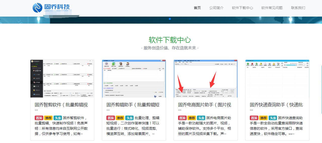The height and width of the screenshot is (143, 322).
Task: Click the 固乔智剪软件 description text
Action: (61, 126)
